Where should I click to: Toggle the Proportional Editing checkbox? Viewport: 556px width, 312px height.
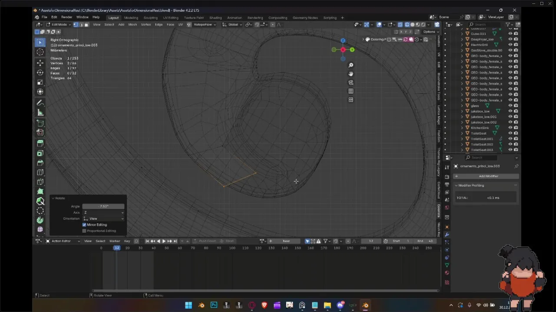click(84, 231)
